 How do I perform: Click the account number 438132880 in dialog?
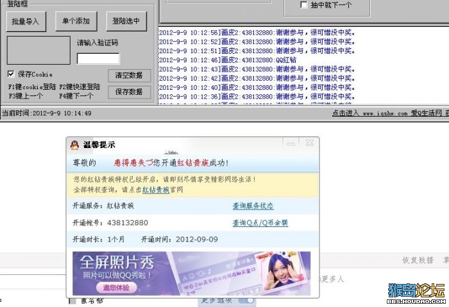[x=128, y=223]
